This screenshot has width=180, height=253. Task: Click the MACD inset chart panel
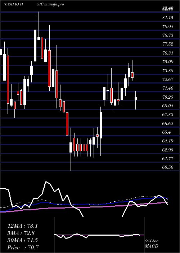coord(99,235)
